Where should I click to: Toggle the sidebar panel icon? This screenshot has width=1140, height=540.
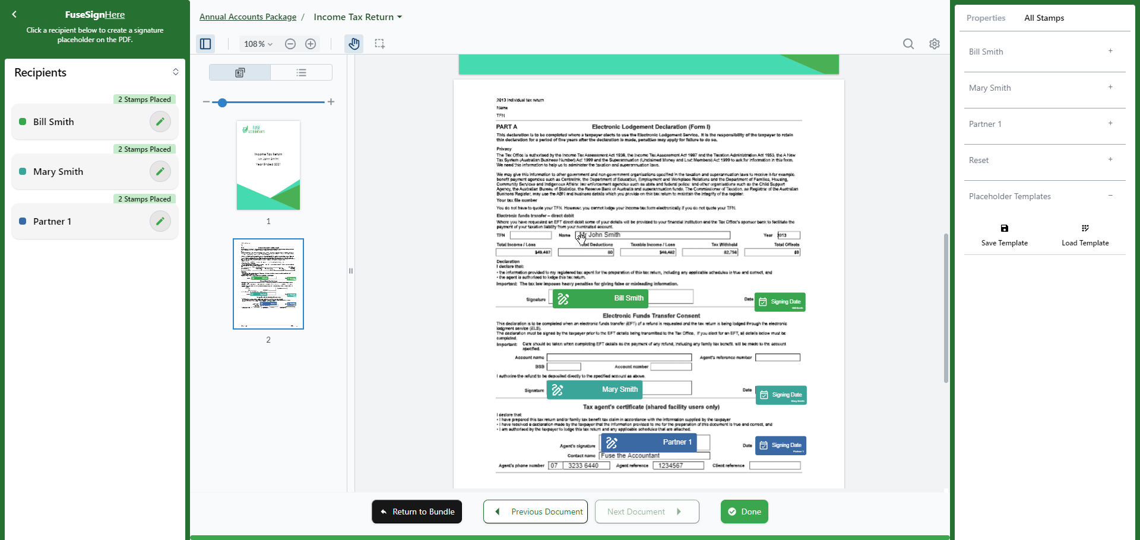(x=205, y=44)
